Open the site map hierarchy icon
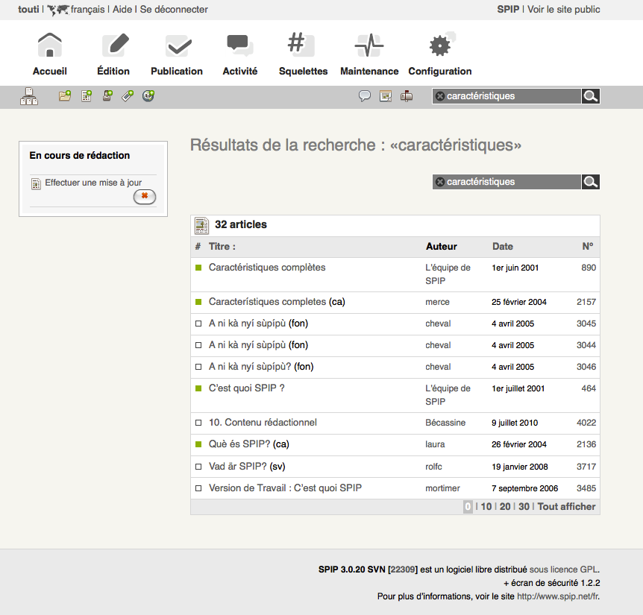The image size is (643, 615). tap(28, 96)
